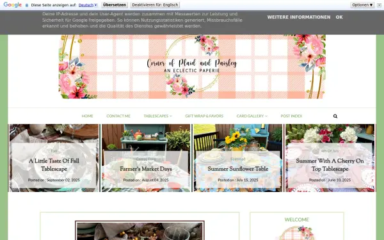Click 'Posted on : July 15, 2025' text
Screen dimensions: 384x240
(238, 180)
